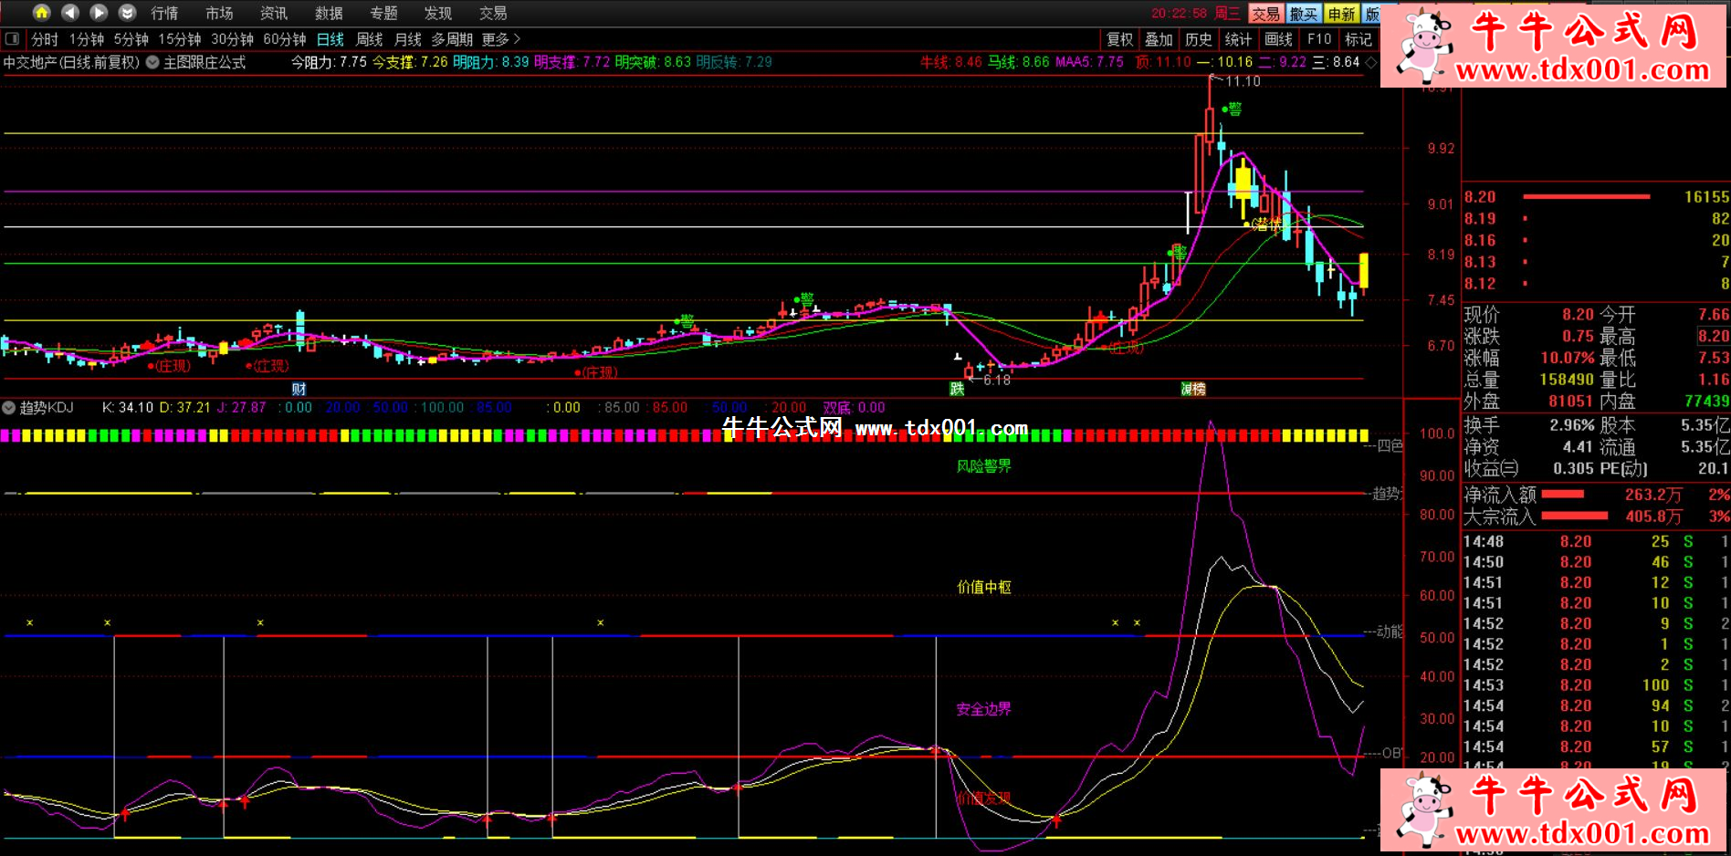1731x856 pixels.
Task: Select the 14:53 trade row with volume 100
Action: [x=1596, y=684]
